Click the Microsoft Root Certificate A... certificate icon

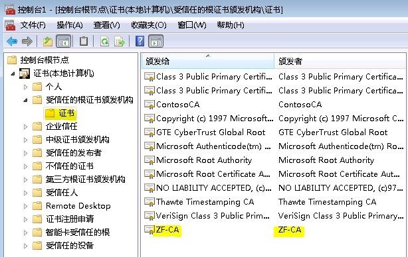pos(150,174)
